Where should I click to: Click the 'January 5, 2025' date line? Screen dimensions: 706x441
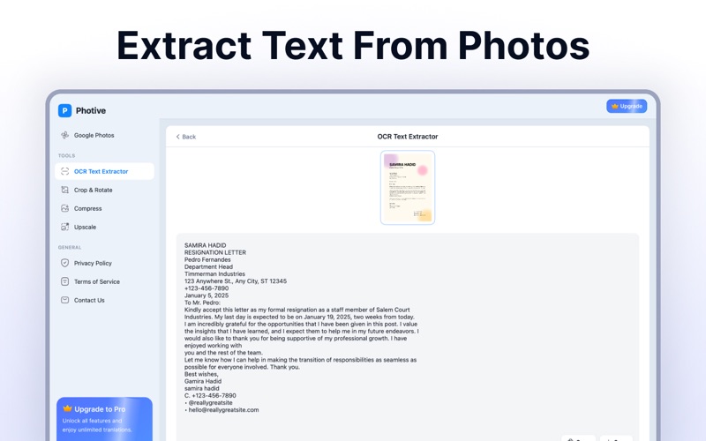(207, 295)
